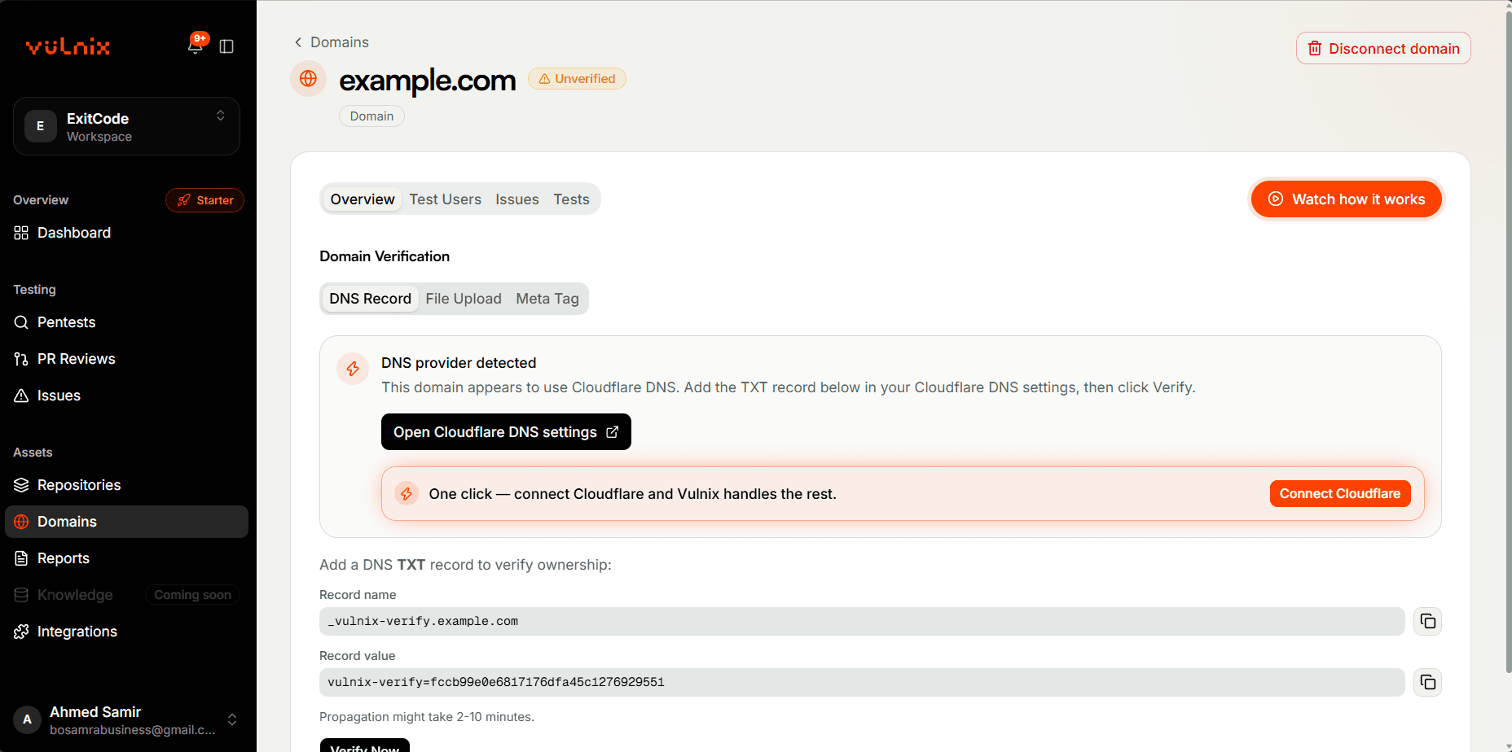Click the Vulnix logo
This screenshot has width=1512, height=752.
pos(68,46)
